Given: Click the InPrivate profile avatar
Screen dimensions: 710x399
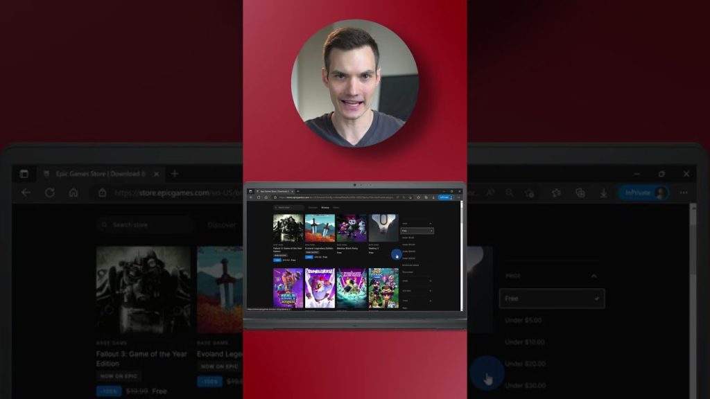Looking at the screenshot, I should (x=661, y=193).
